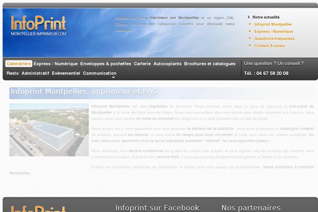
Task: Click the InfoPrint logo in the header
Action: coord(38,26)
